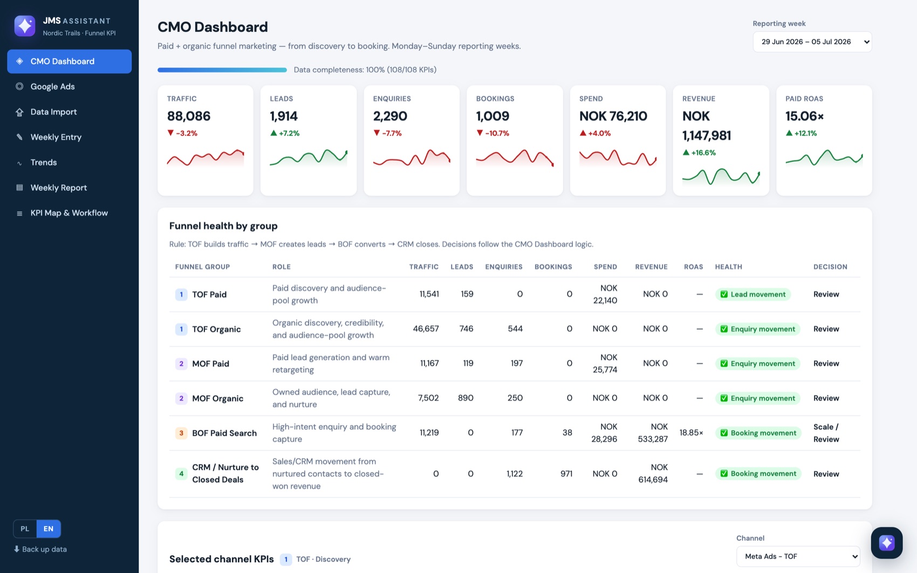917x573 pixels.
Task: Click the MOF Paid group number badge
Action: (181, 364)
